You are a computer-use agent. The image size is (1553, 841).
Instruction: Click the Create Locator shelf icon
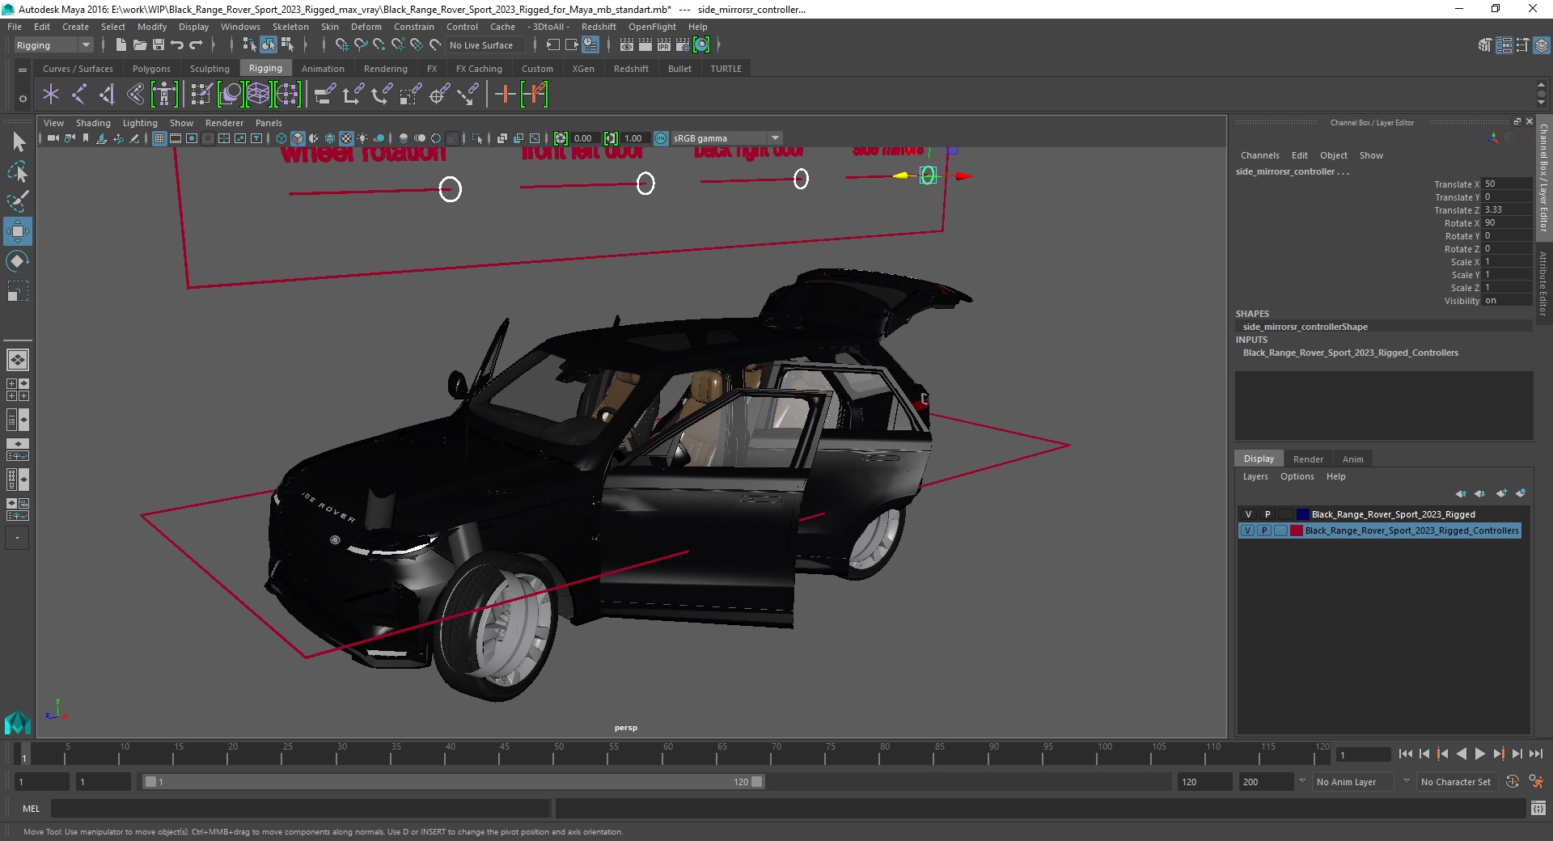point(51,95)
